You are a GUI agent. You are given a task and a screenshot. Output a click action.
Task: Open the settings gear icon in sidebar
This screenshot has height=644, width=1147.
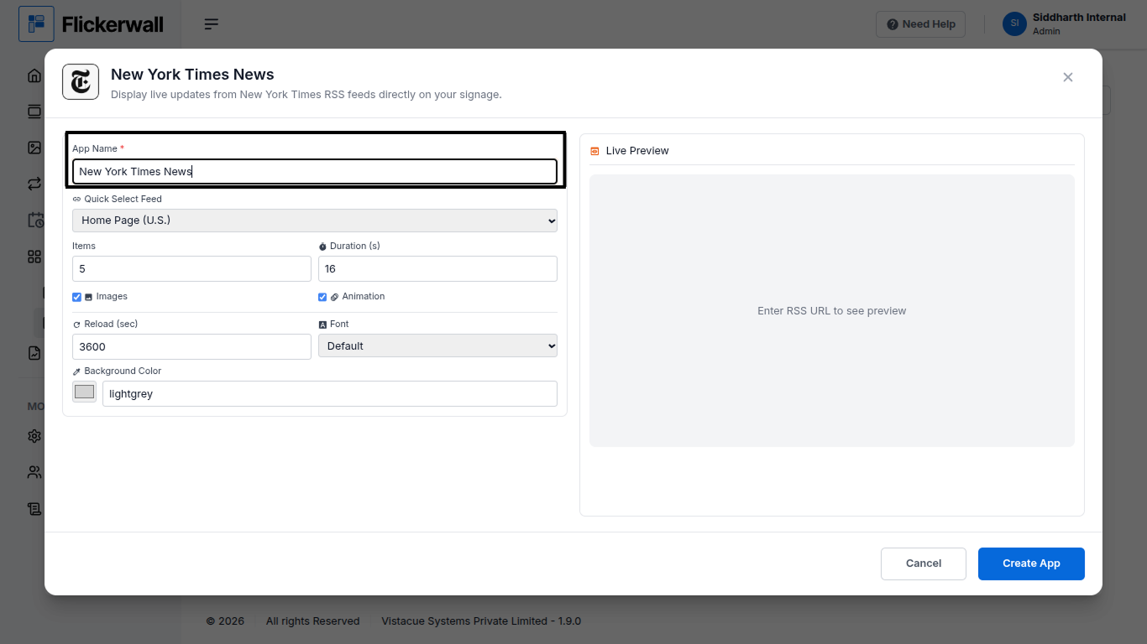click(34, 436)
